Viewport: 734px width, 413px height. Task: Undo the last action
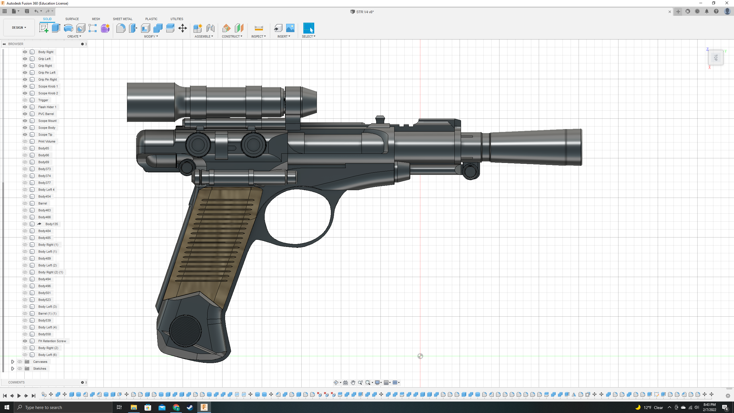[x=36, y=11]
